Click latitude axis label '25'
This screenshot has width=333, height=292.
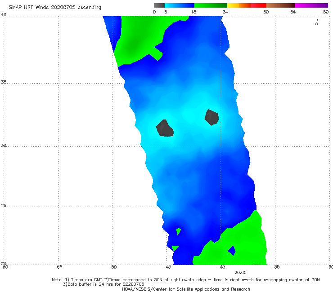point(4,205)
